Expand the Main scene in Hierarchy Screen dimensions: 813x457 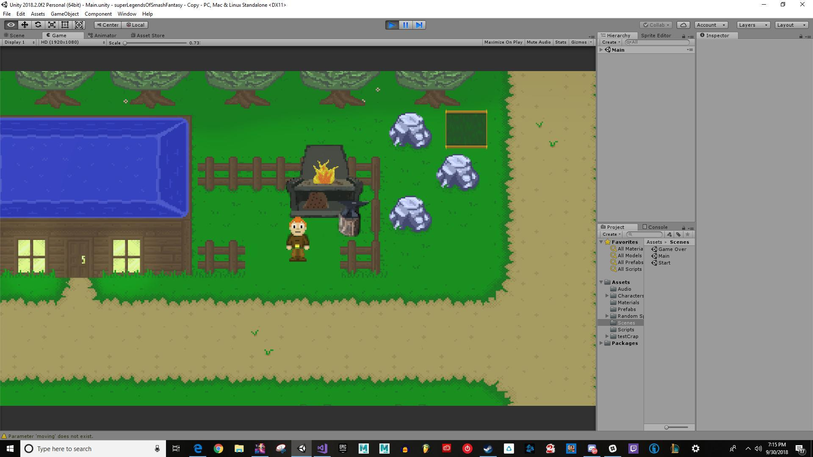601,50
